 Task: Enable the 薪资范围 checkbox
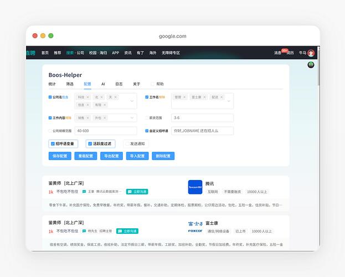pyautogui.click(x=147, y=118)
